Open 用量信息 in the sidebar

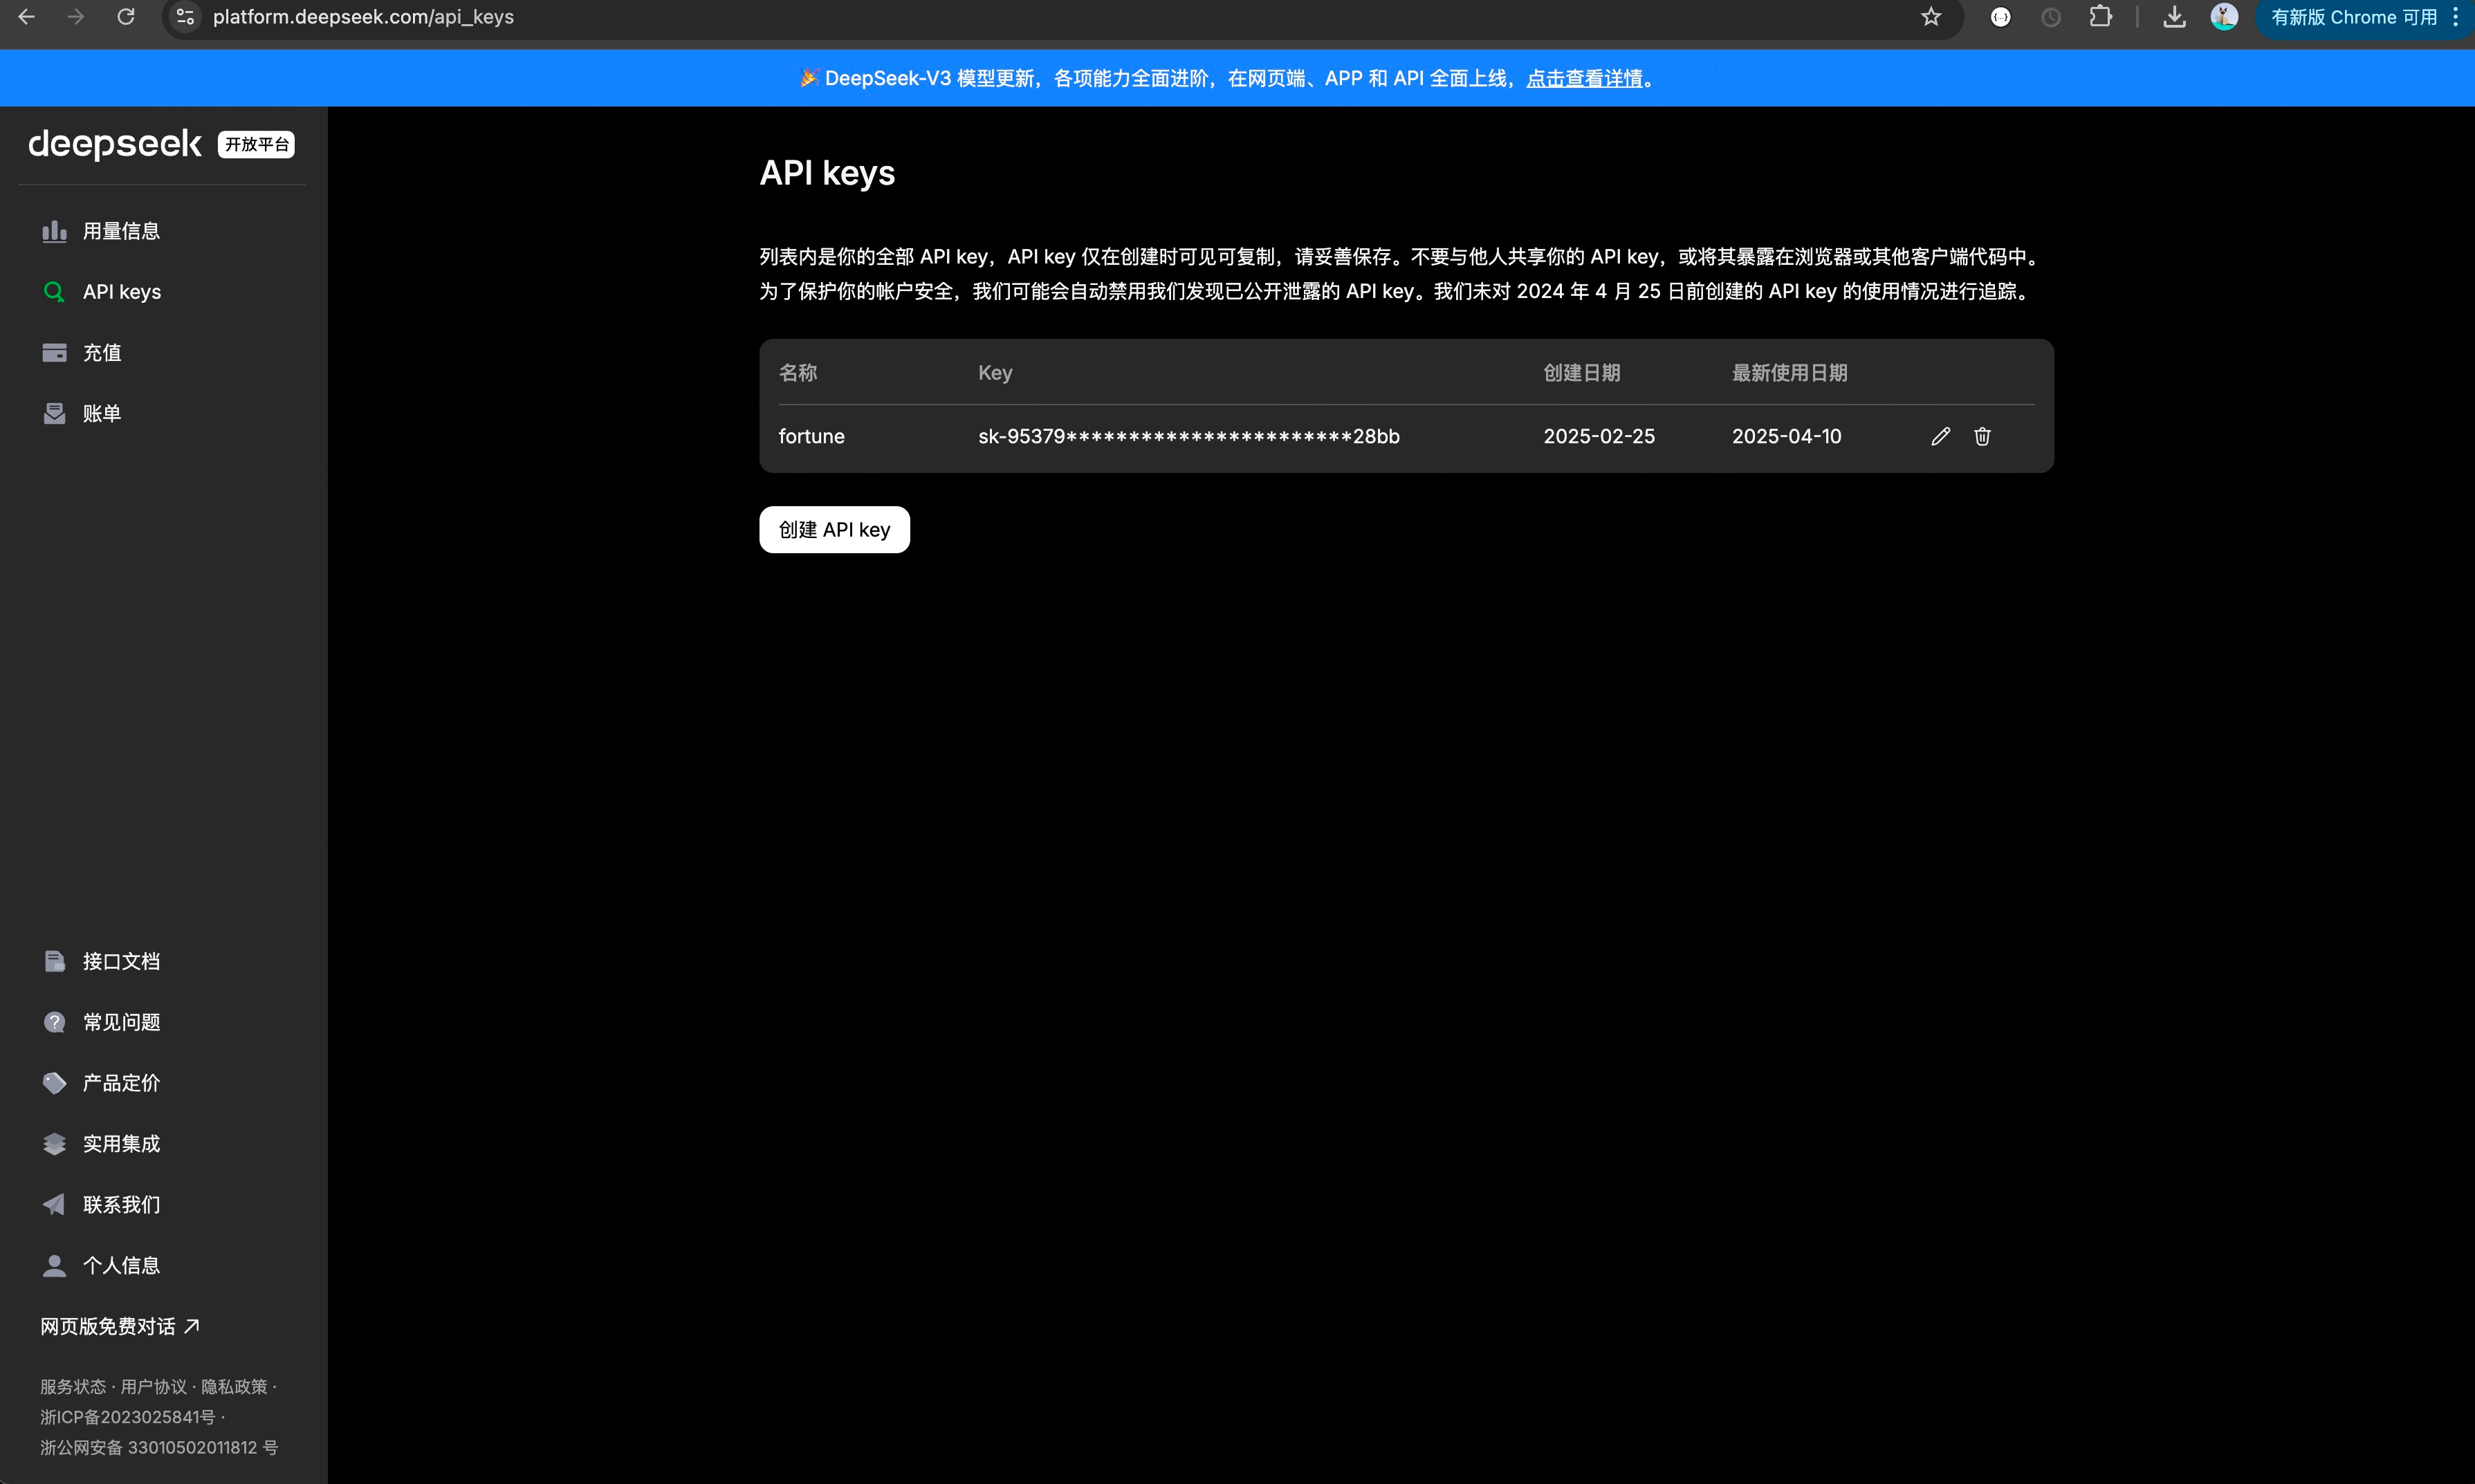[x=121, y=231]
